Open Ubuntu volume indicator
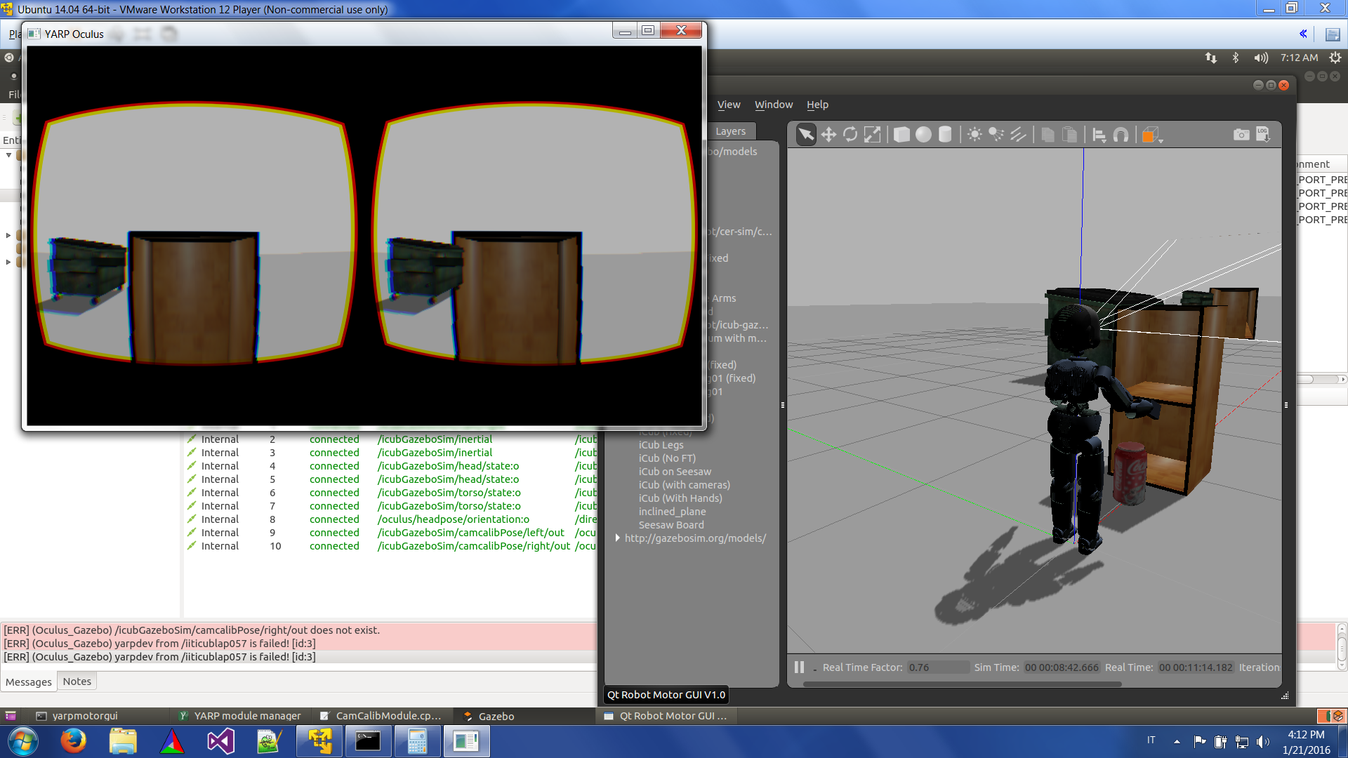The height and width of the screenshot is (758, 1348). [x=1261, y=58]
